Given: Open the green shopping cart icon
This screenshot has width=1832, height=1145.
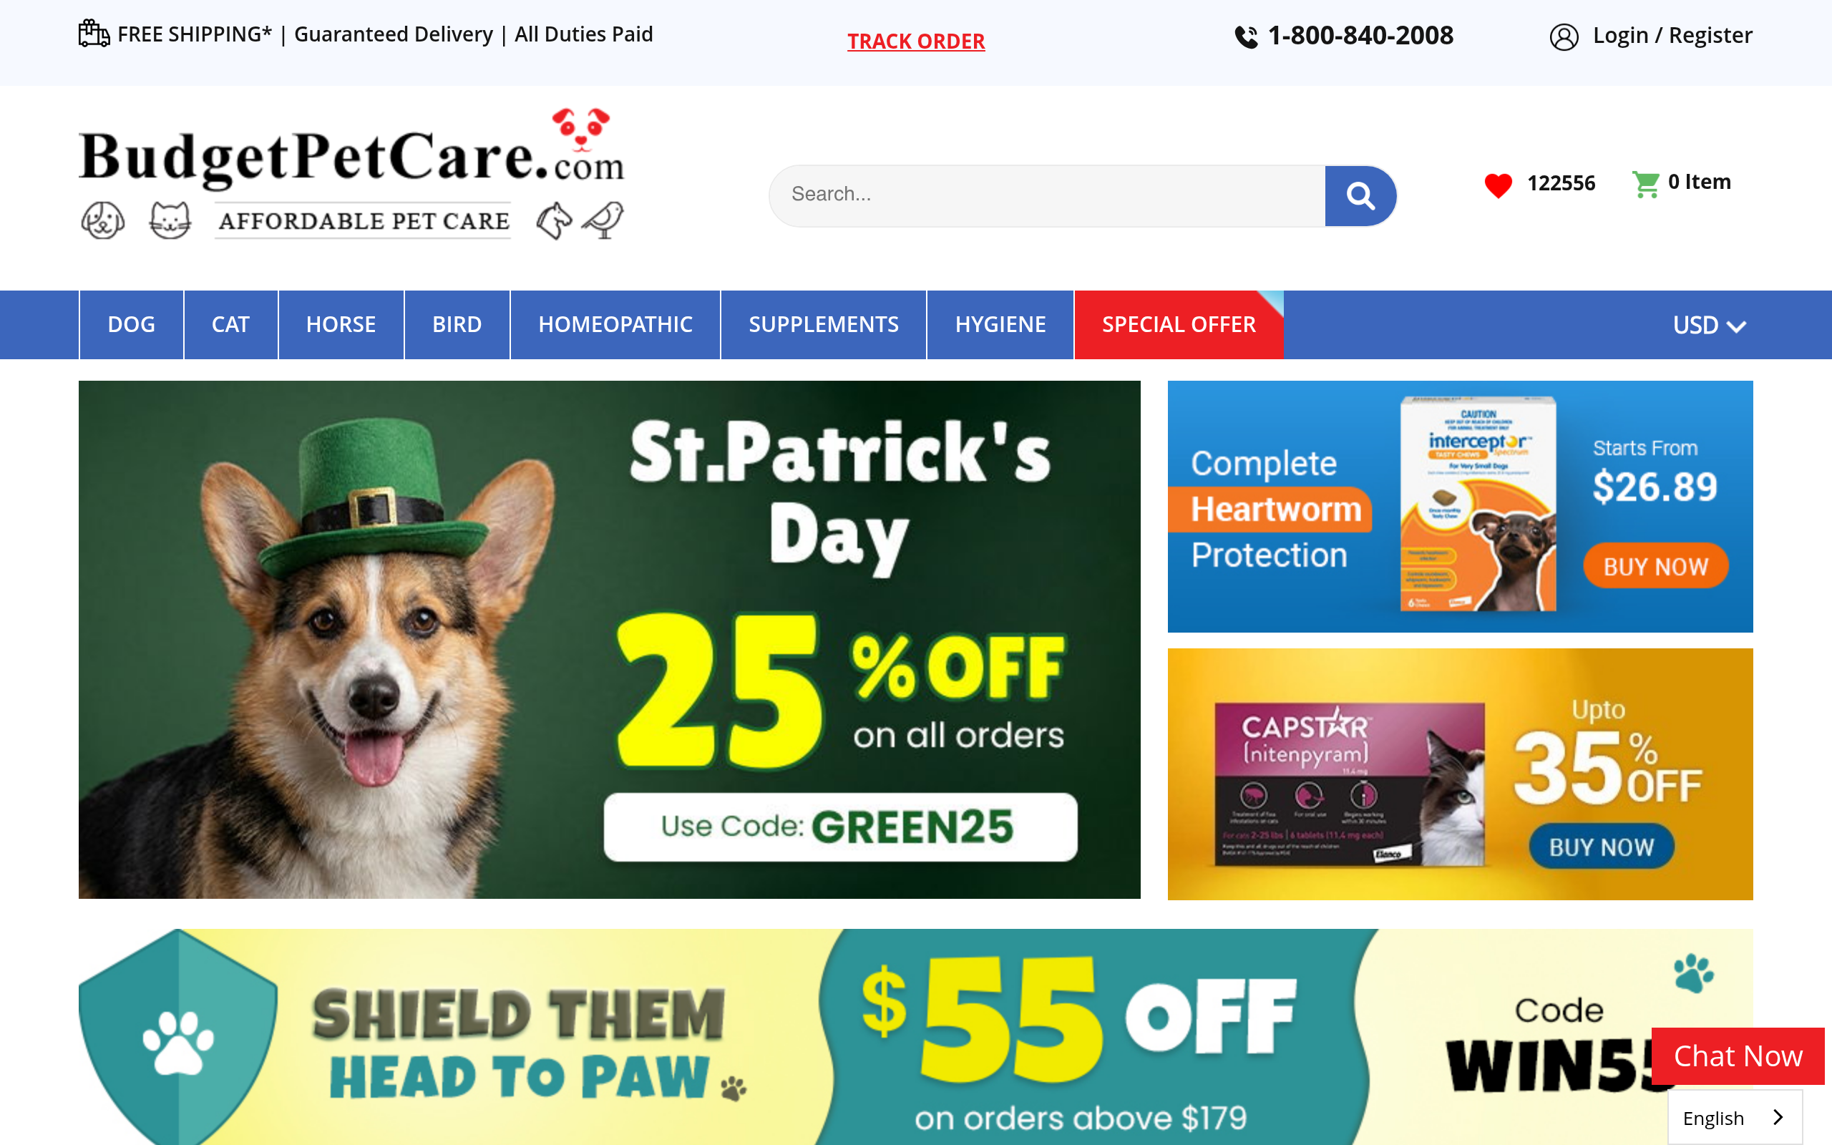Looking at the screenshot, I should click(x=1646, y=184).
